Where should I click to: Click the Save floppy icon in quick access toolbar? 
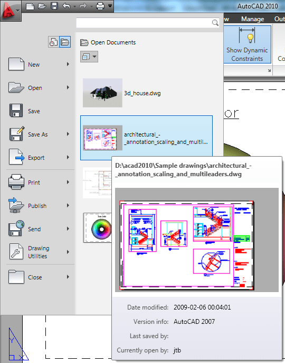click(x=54, y=6)
